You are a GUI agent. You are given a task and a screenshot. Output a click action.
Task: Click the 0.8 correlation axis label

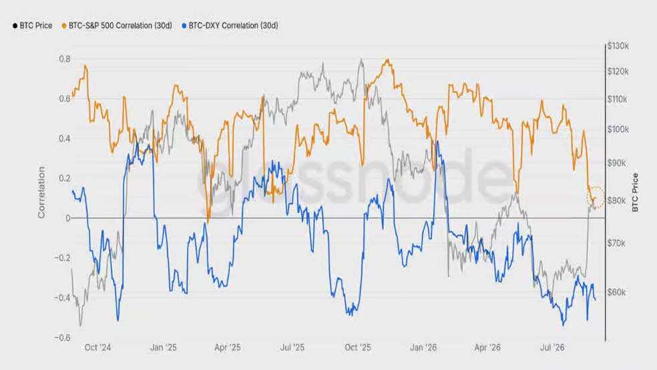(x=65, y=59)
